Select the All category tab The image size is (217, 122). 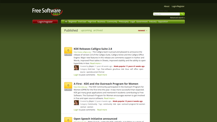pos(66,22)
